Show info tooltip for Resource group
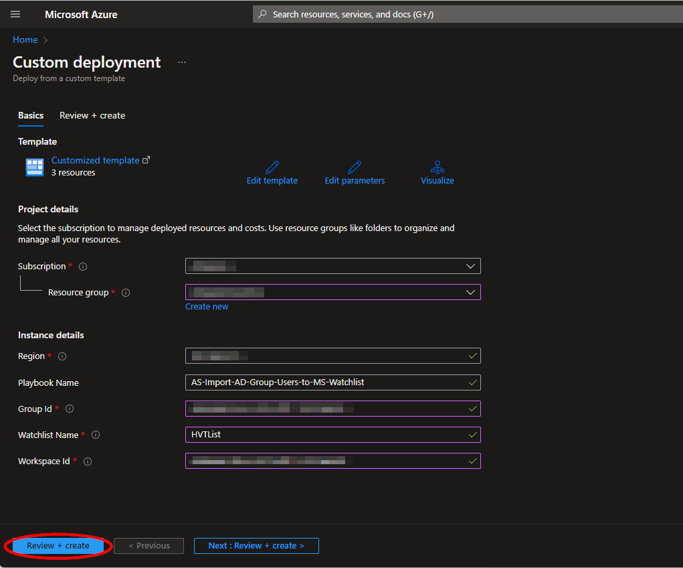683x568 pixels. pos(126,293)
